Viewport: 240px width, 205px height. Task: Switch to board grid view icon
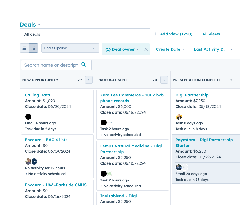click(33, 48)
